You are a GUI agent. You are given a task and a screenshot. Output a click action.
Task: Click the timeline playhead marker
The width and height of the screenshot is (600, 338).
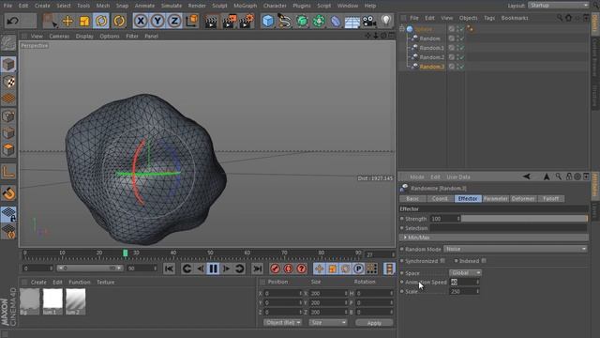[125, 253]
